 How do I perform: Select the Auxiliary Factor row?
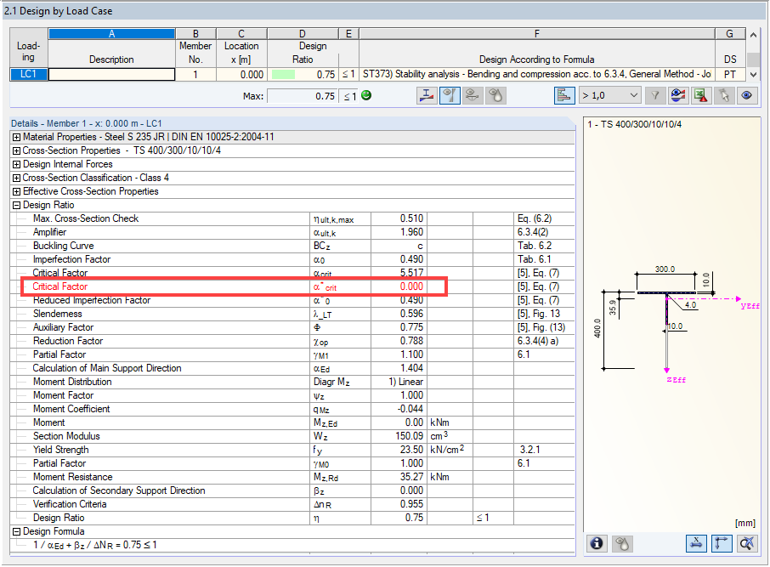(x=292, y=327)
